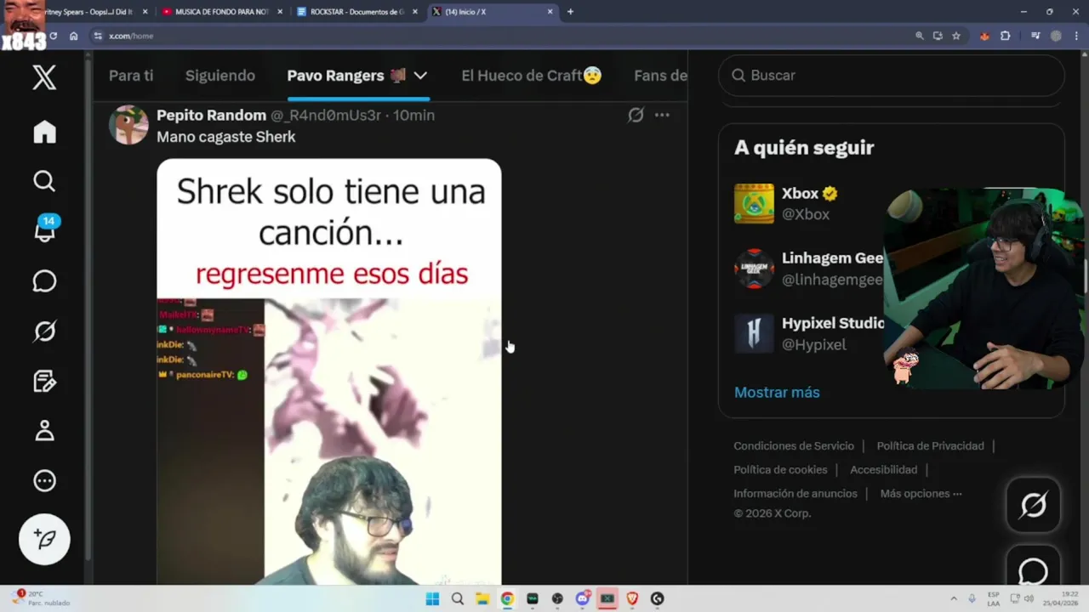Open Política de Privacidad link

(x=930, y=445)
